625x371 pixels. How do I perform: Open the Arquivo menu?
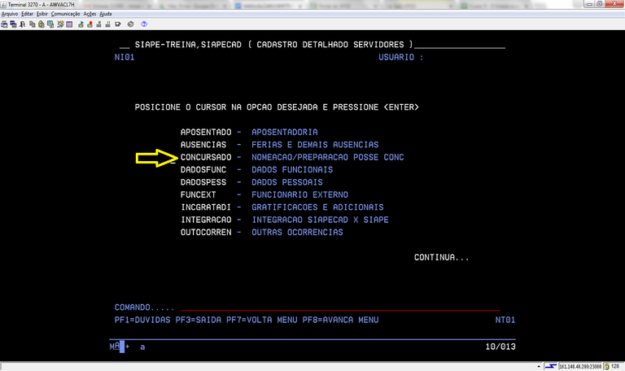tap(10, 14)
